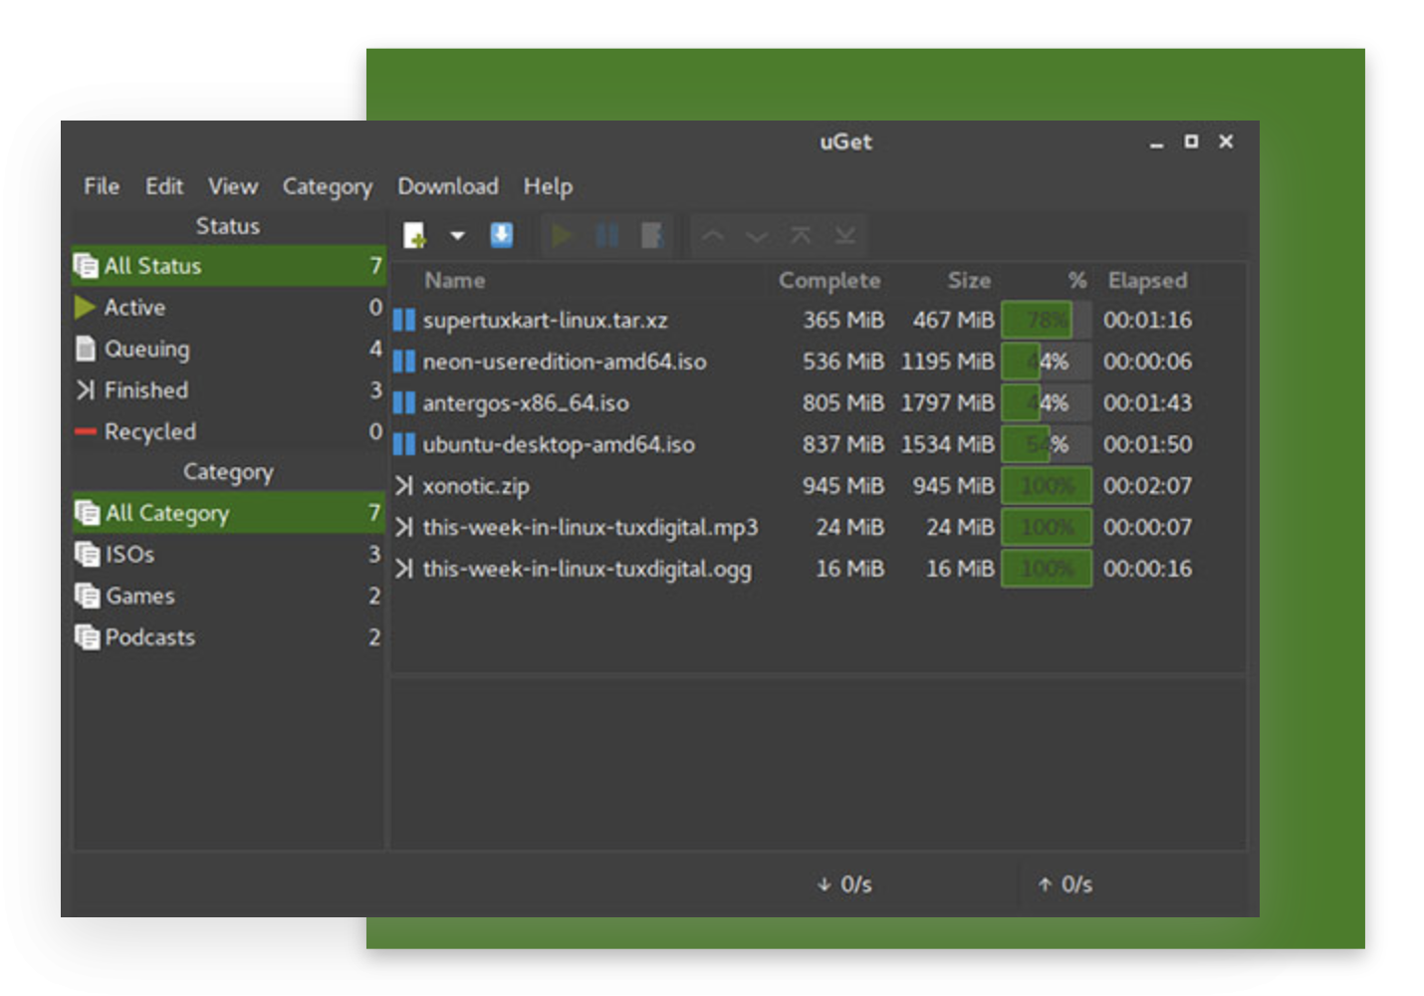The image size is (1424, 996).
Task: Select the All Status filter
Action: [229, 266]
